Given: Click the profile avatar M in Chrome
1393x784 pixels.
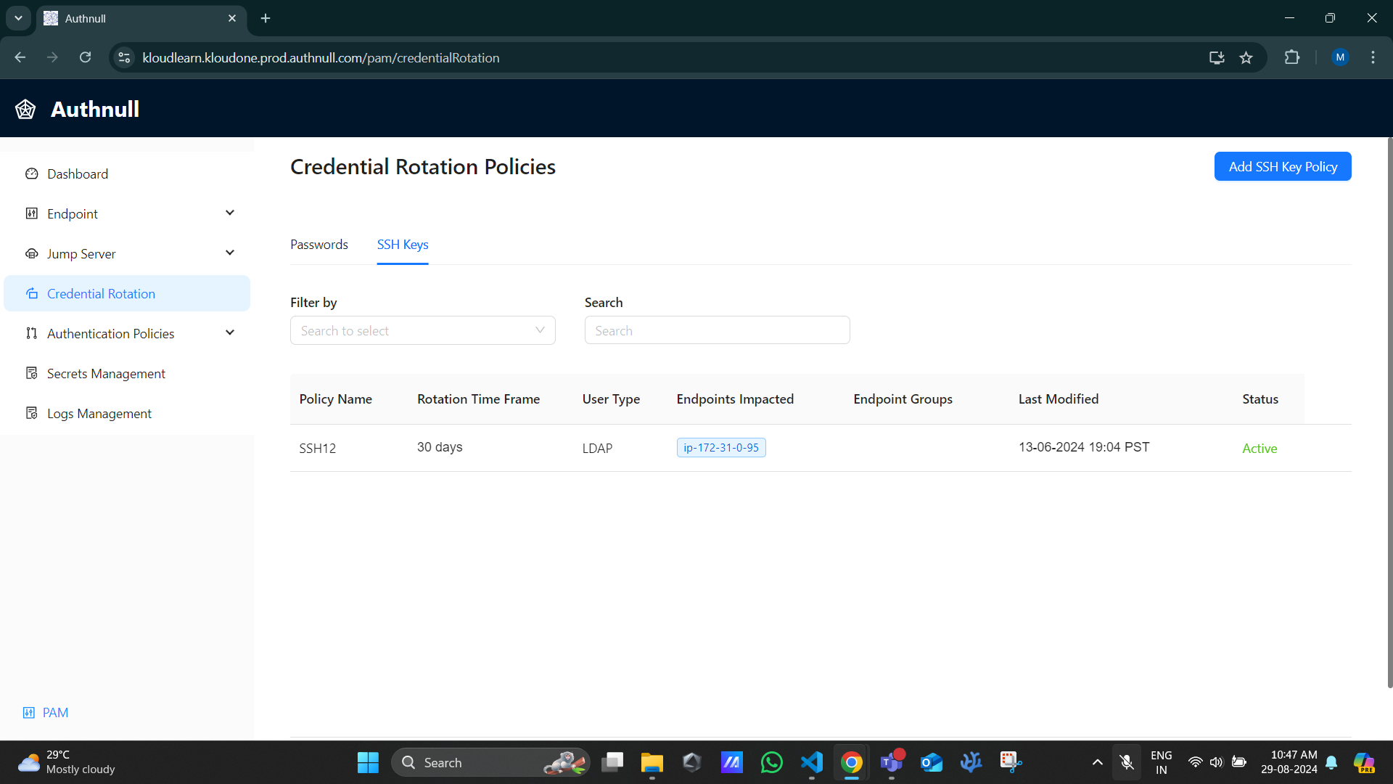Looking at the screenshot, I should pos(1340,57).
